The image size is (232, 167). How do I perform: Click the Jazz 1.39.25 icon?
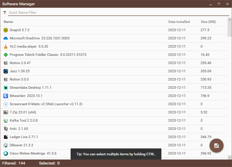6,71
